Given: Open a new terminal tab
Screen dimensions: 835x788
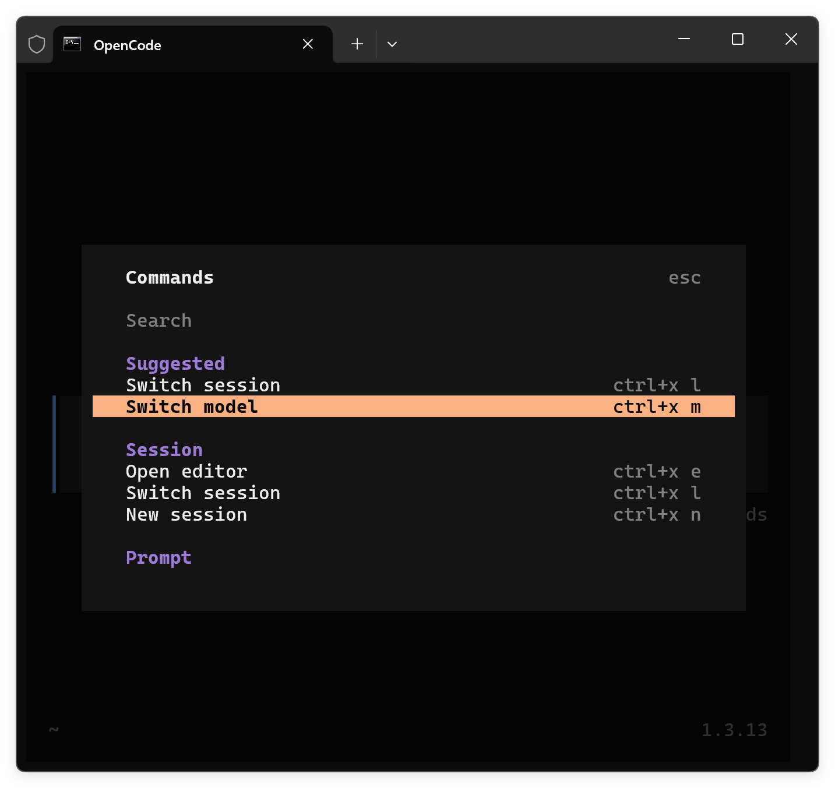Looking at the screenshot, I should (x=357, y=44).
